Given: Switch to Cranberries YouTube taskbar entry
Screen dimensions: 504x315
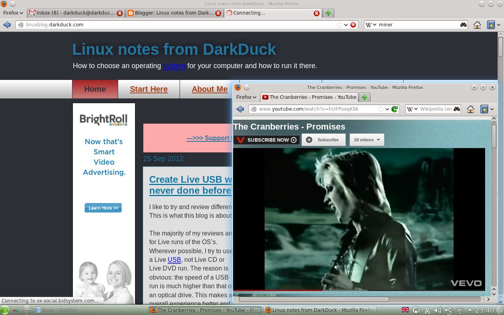Looking at the screenshot, I should pos(205,310).
